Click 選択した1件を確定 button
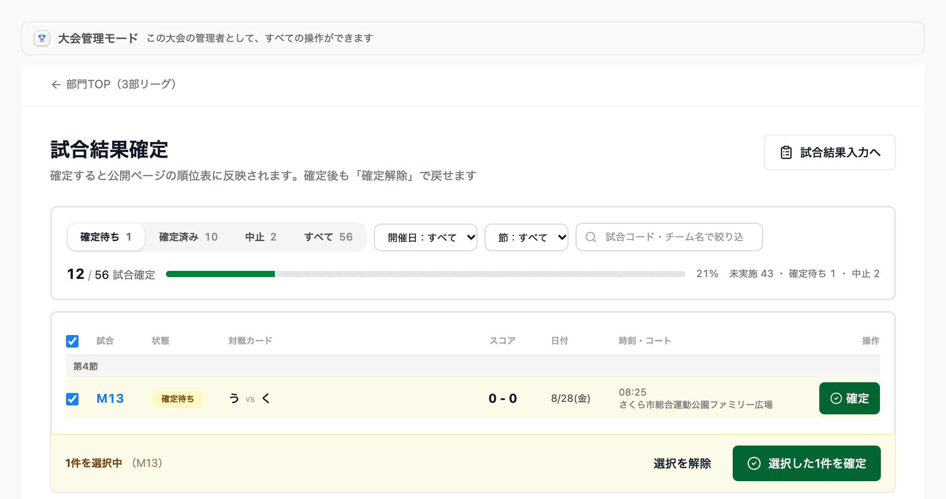This screenshot has width=946, height=499. [807, 463]
